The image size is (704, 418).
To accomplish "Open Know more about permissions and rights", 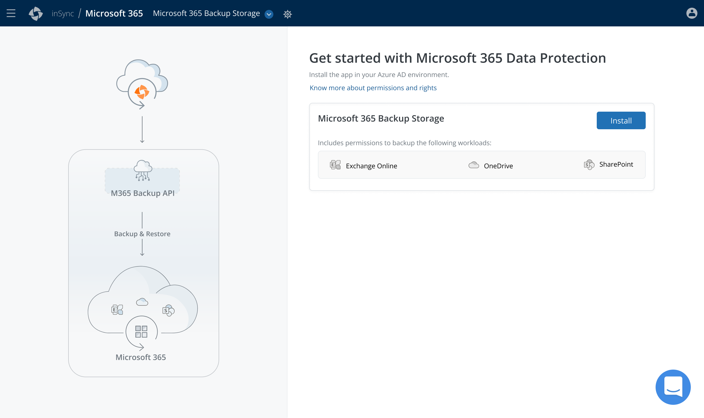I will [373, 88].
